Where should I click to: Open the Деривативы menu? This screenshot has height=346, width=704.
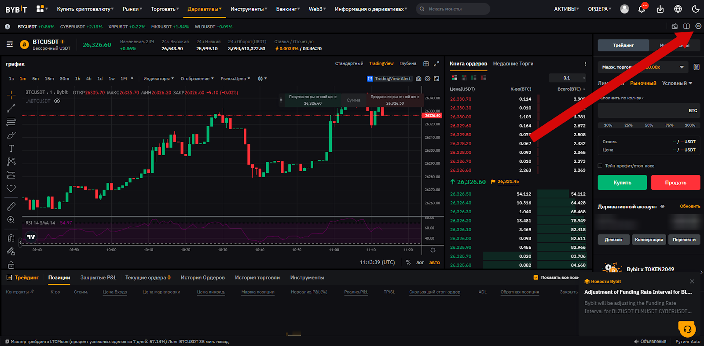[x=205, y=9]
